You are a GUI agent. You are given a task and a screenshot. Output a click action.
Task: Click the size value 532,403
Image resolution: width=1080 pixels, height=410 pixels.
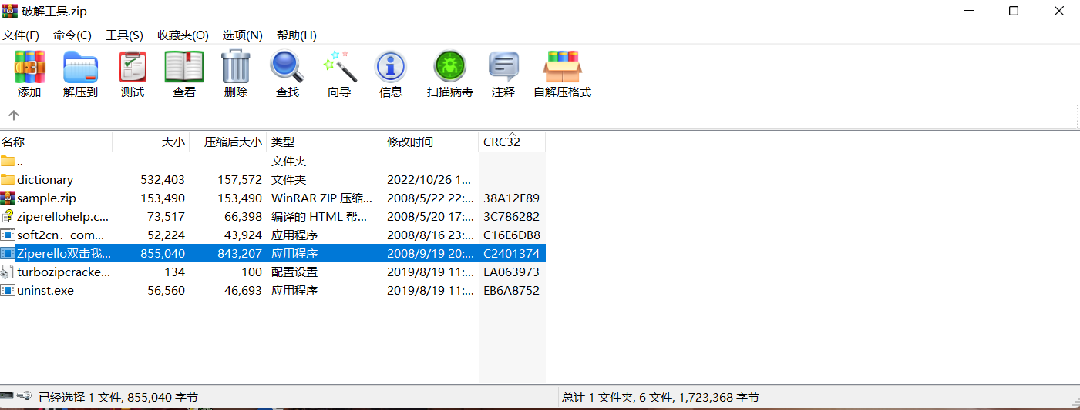(x=163, y=179)
